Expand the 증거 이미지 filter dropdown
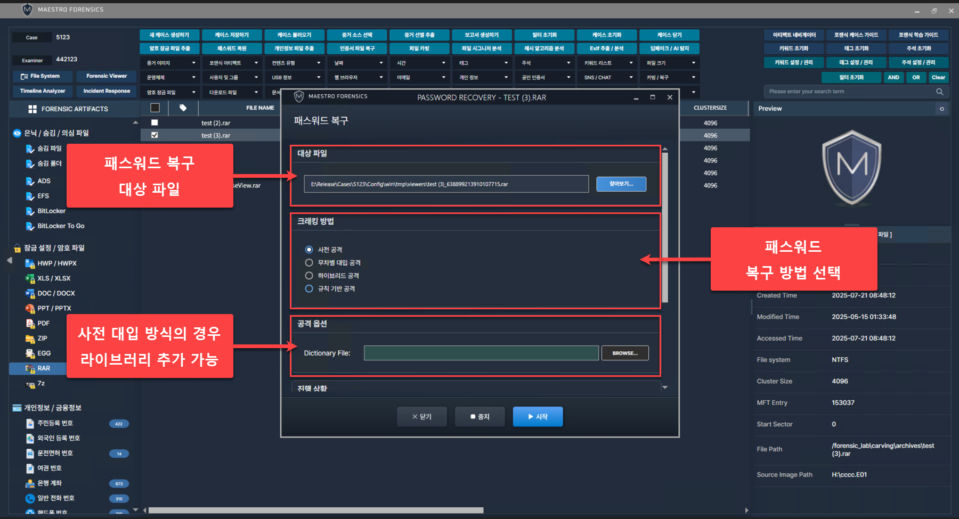Viewport: 959px width, 519px height. (x=171, y=63)
